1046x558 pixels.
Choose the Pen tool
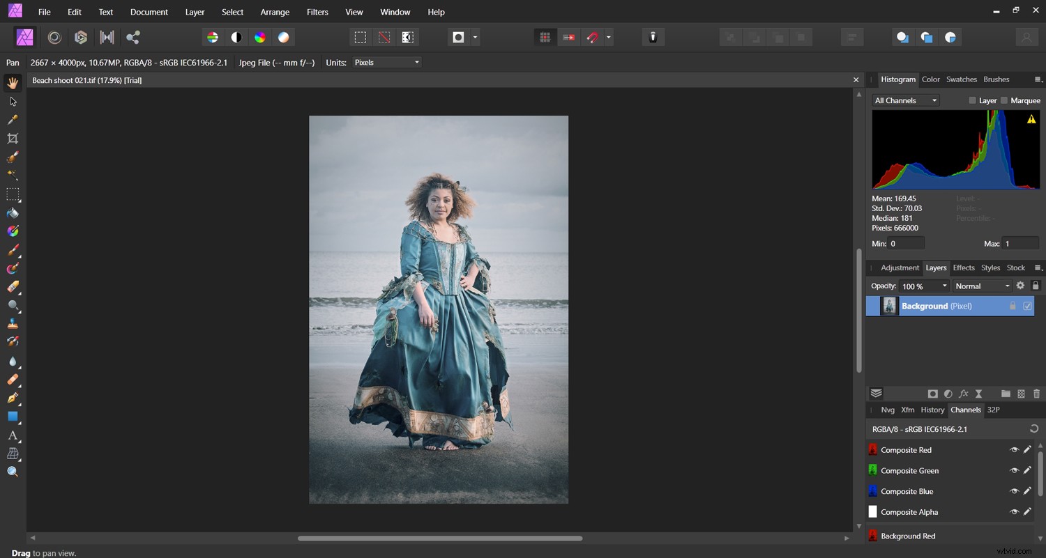[13, 398]
